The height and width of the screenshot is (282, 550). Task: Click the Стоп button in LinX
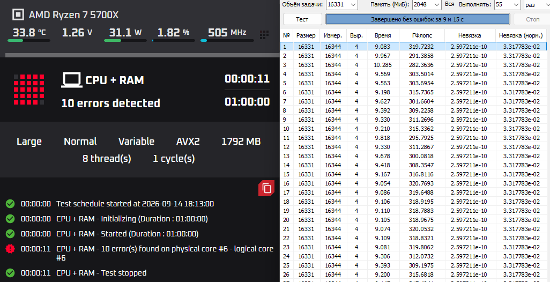click(x=532, y=19)
